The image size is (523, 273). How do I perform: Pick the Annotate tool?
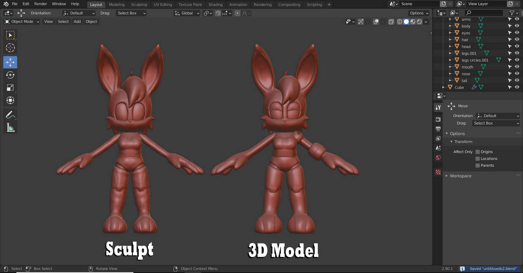click(x=10, y=115)
